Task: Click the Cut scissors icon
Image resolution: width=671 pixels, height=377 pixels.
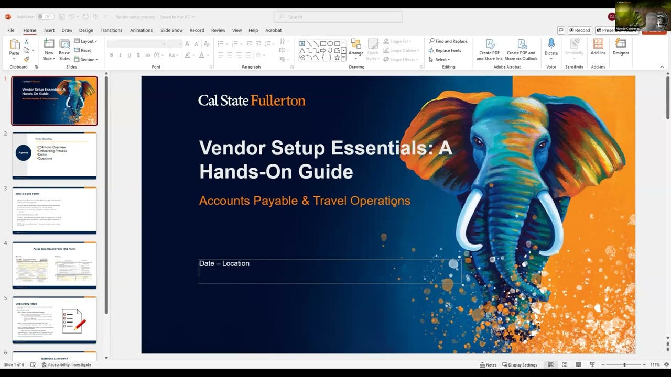Action: click(x=26, y=41)
